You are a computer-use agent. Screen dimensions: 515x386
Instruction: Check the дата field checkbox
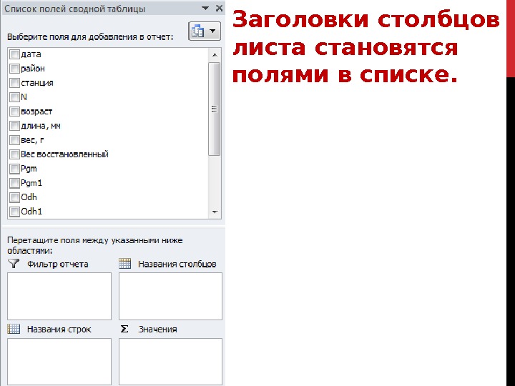(x=14, y=54)
